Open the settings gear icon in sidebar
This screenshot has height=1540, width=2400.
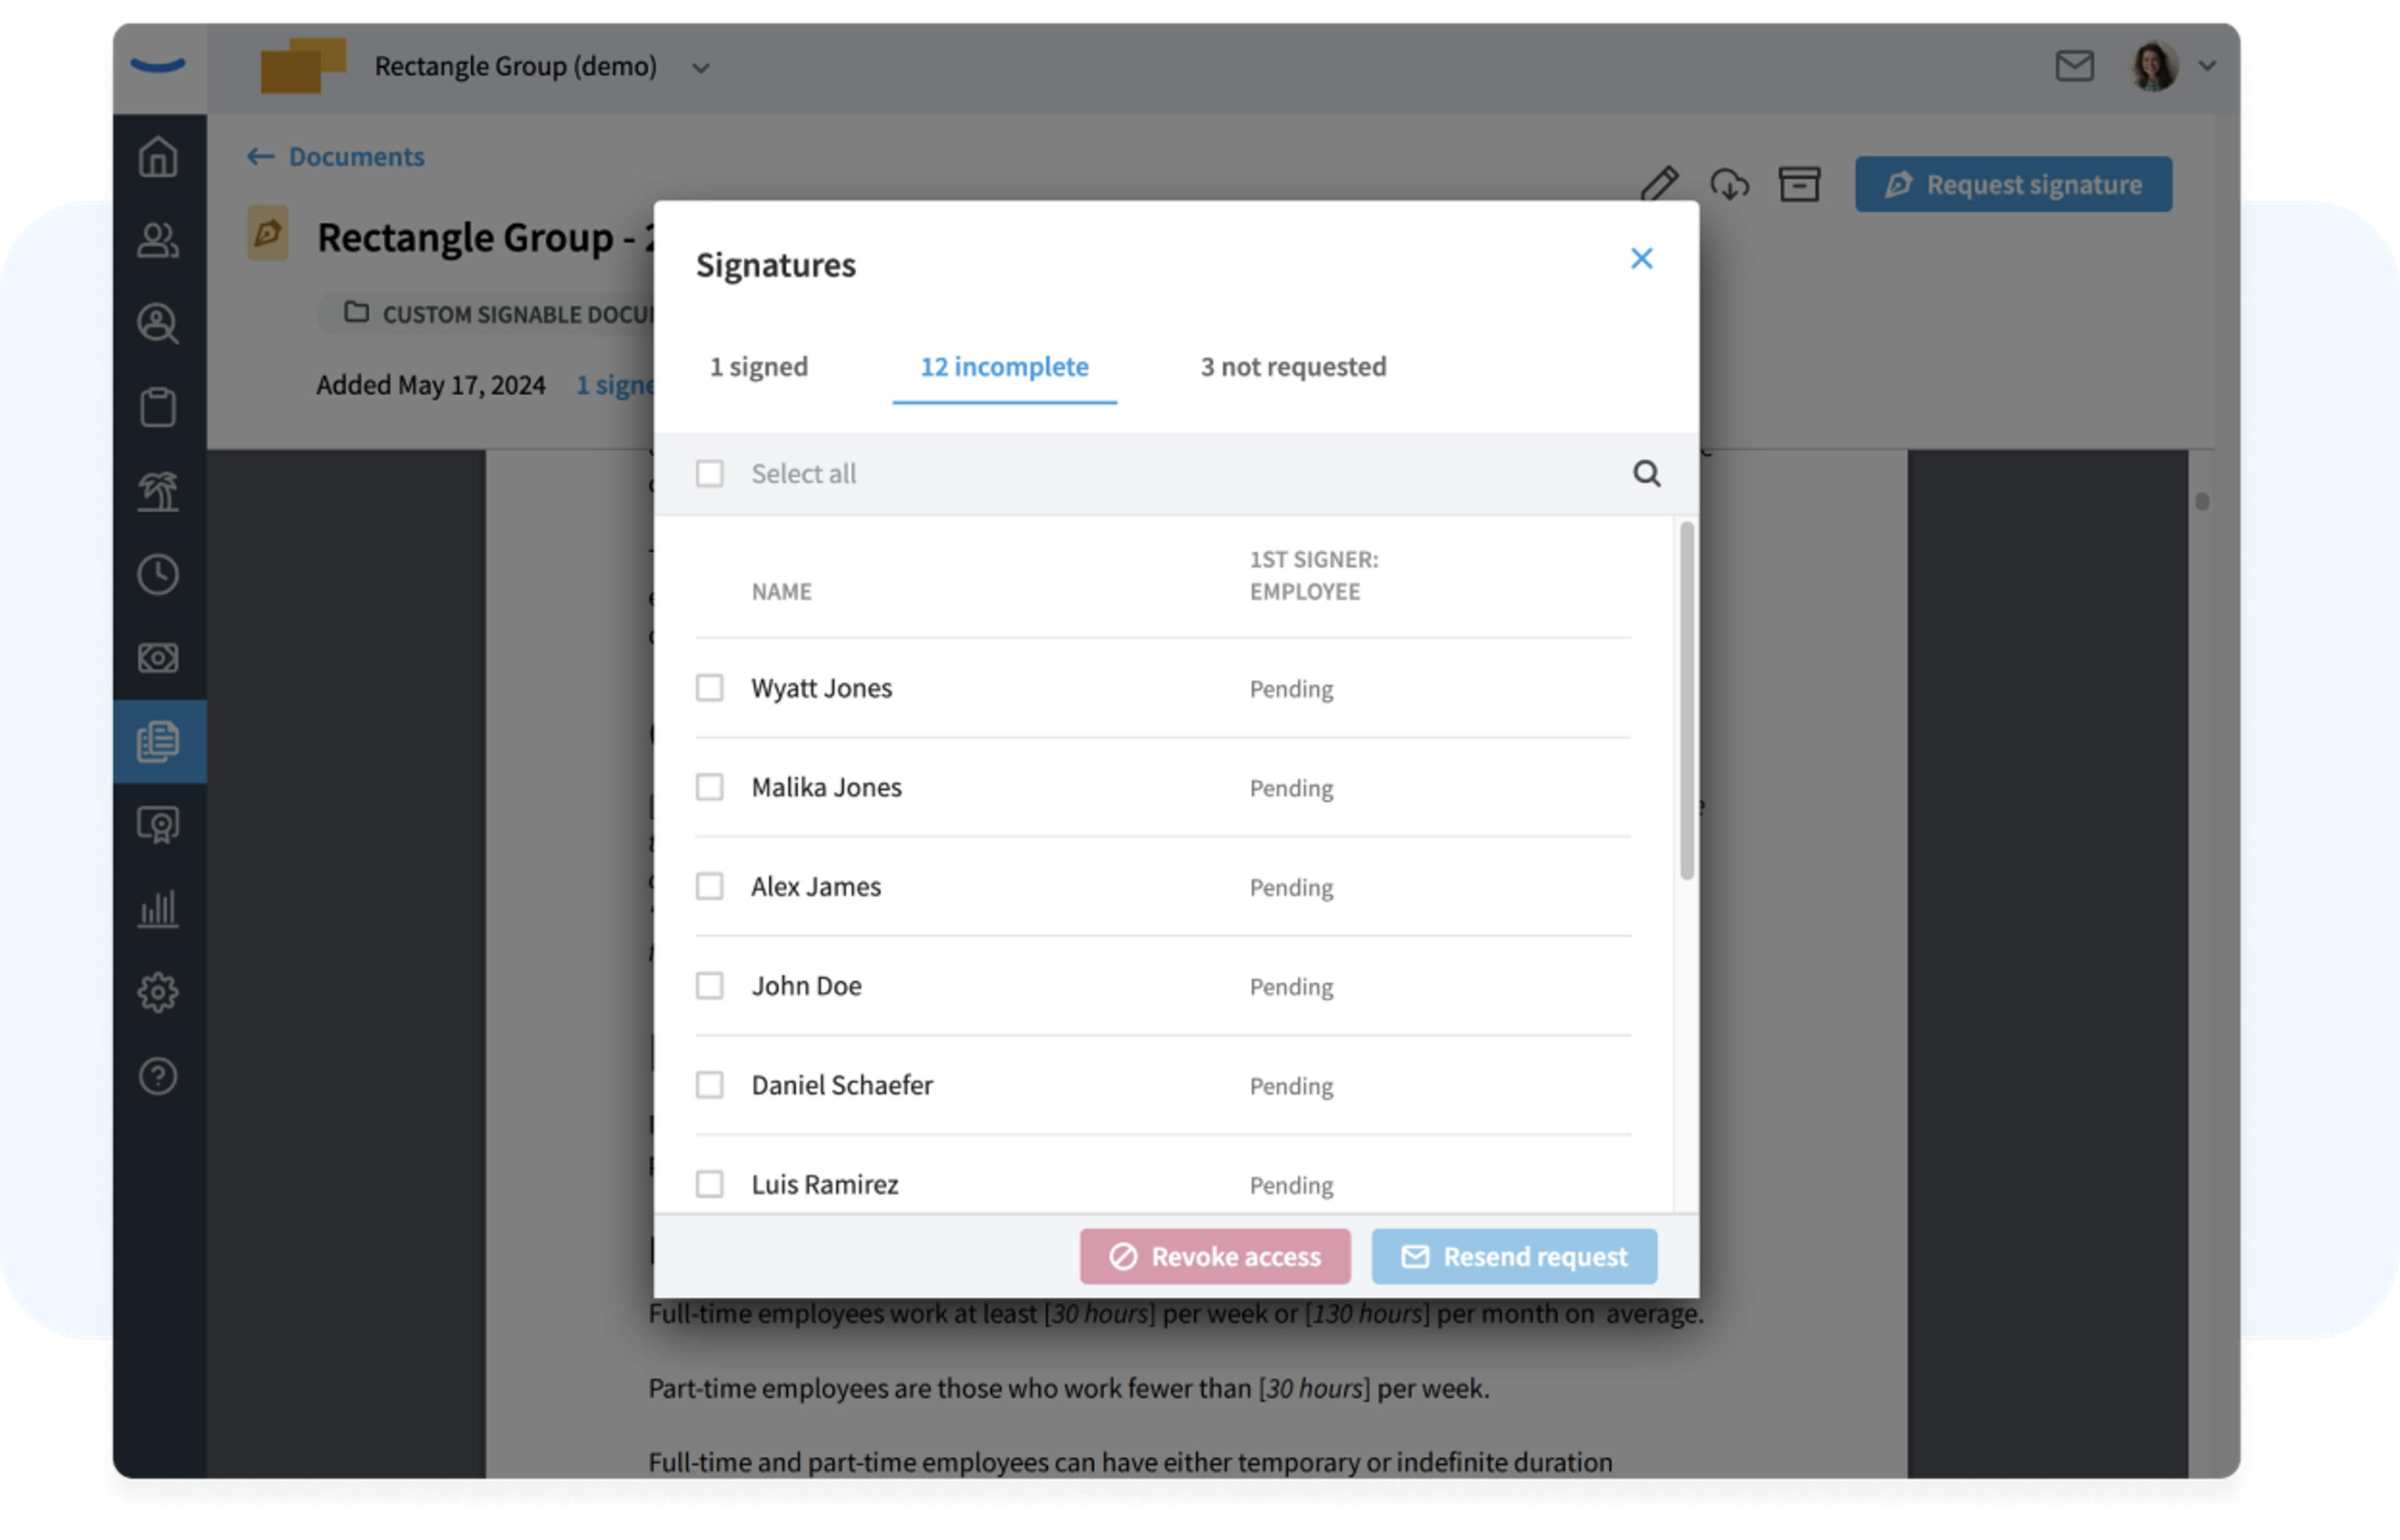pyautogui.click(x=158, y=993)
